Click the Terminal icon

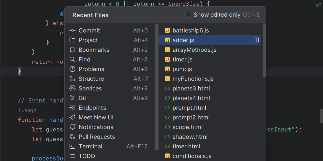pyautogui.click(x=72, y=147)
